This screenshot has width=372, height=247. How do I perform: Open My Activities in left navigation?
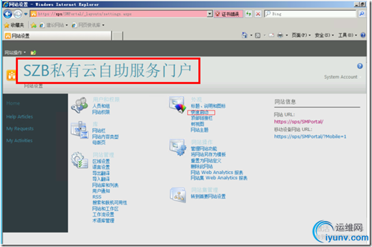pos(19,141)
